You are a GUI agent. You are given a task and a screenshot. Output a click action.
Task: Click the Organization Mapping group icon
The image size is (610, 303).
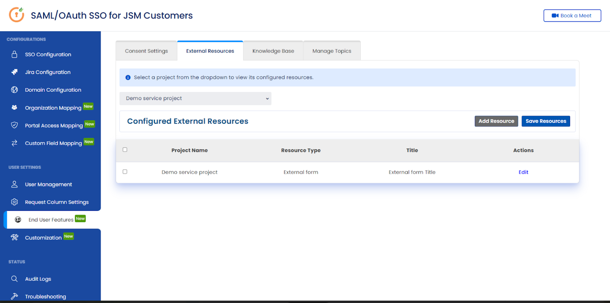pos(14,107)
